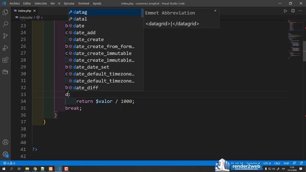The height and width of the screenshot is (172, 306).
Task: Open the Windows action center icon
Action: click(x=301, y=169)
